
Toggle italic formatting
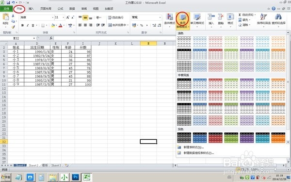coord(28,25)
